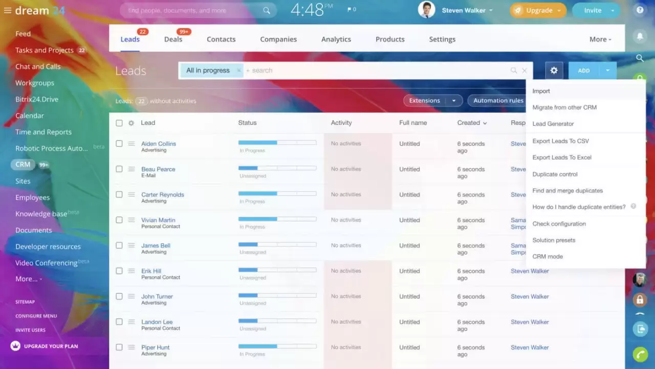
Task: Open the Extensions dropdown arrow
Action: coord(453,100)
